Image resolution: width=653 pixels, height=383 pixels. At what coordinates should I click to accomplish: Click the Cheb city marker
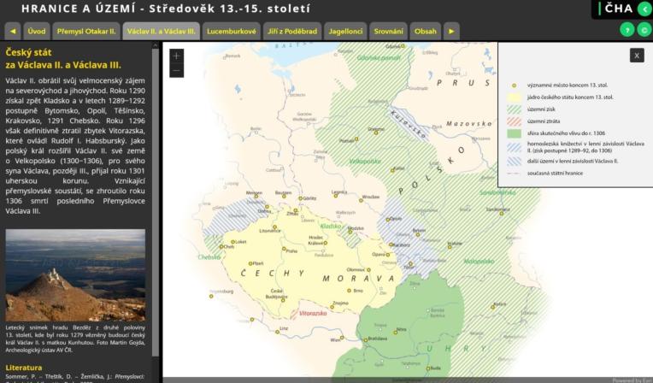pos(221,247)
